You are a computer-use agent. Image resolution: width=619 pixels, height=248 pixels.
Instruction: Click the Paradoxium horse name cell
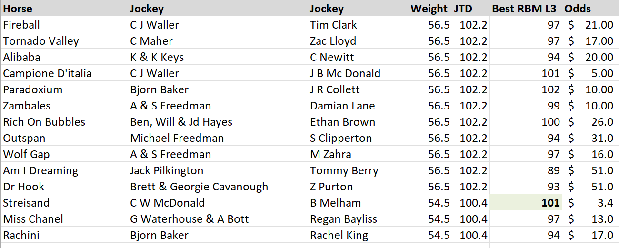coord(33,89)
